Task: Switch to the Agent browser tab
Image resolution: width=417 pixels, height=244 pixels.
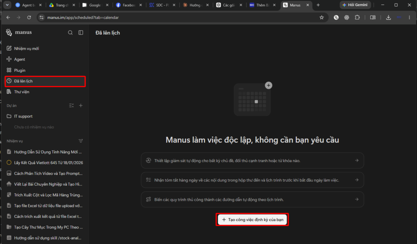Action: pyautogui.click(x=29, y=5)
